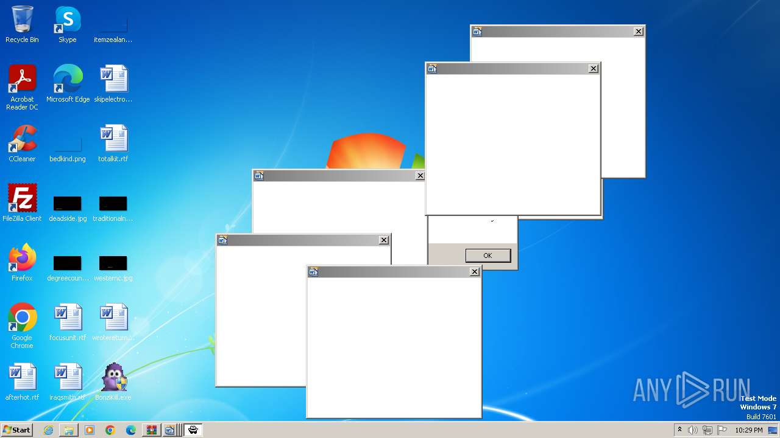Screen dimensions: 780x438
Task: Select the FileZilla Client shortcut
Action: pyautogui.click(x=22, y=203)
